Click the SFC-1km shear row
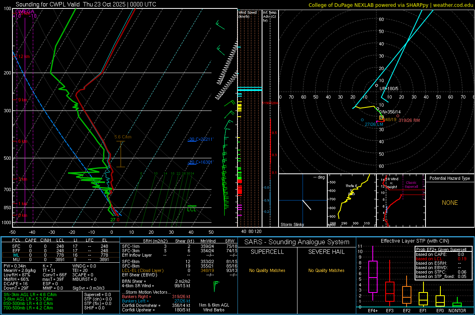Screen dimensions: 475x315 [180, 246]
